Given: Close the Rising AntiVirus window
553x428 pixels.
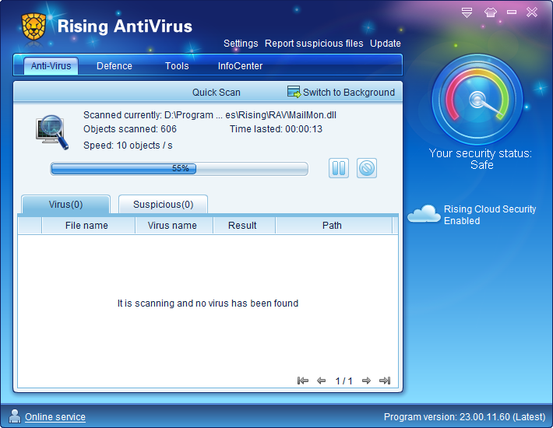Looking at the screenshot, I should (x=531, y=12).
